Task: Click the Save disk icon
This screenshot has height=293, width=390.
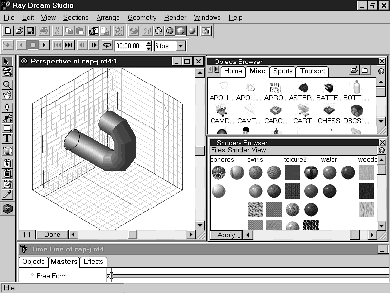Action: pos(30,31)
